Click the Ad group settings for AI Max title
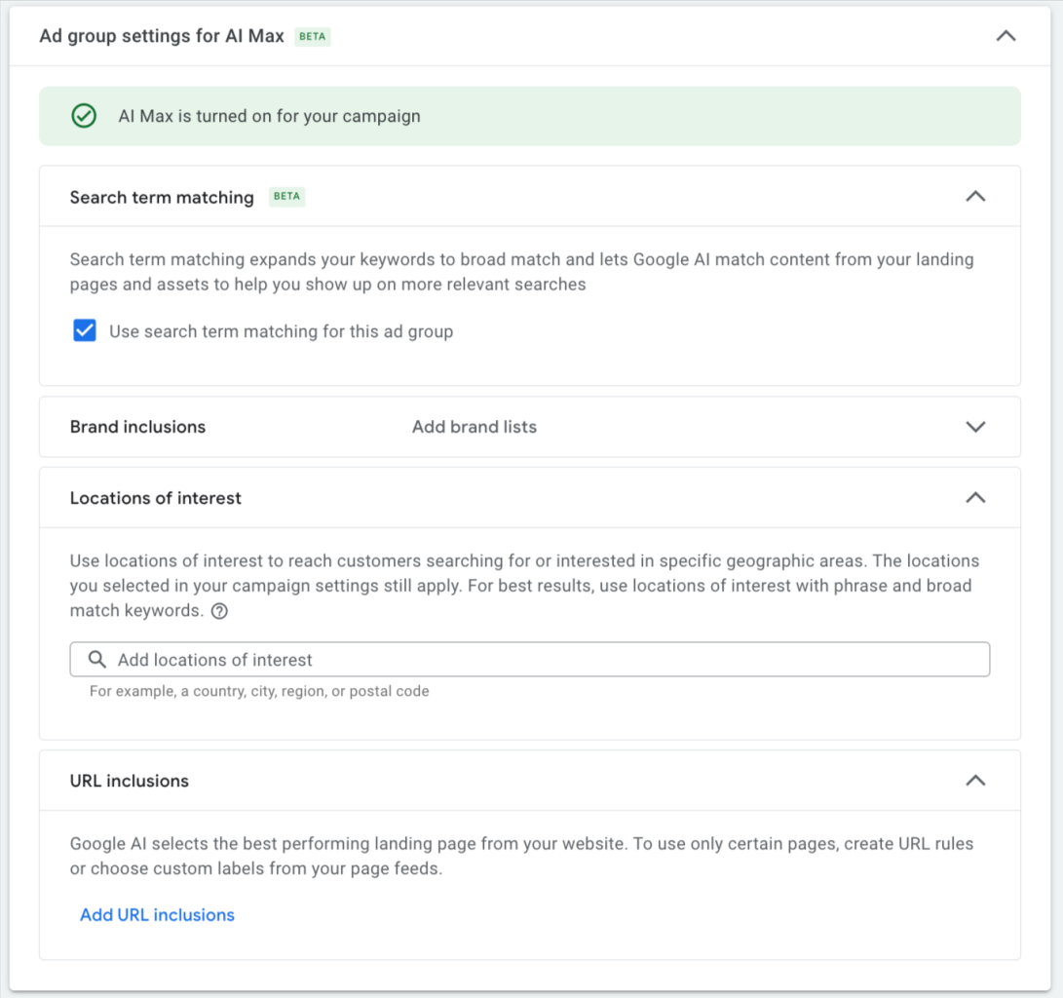Screen dimensions: 1063x998 162,36
